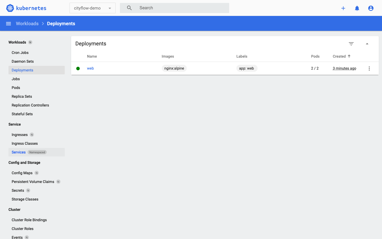Open the web deployment link
Viewport: 382px width, 239px height.
90,68
